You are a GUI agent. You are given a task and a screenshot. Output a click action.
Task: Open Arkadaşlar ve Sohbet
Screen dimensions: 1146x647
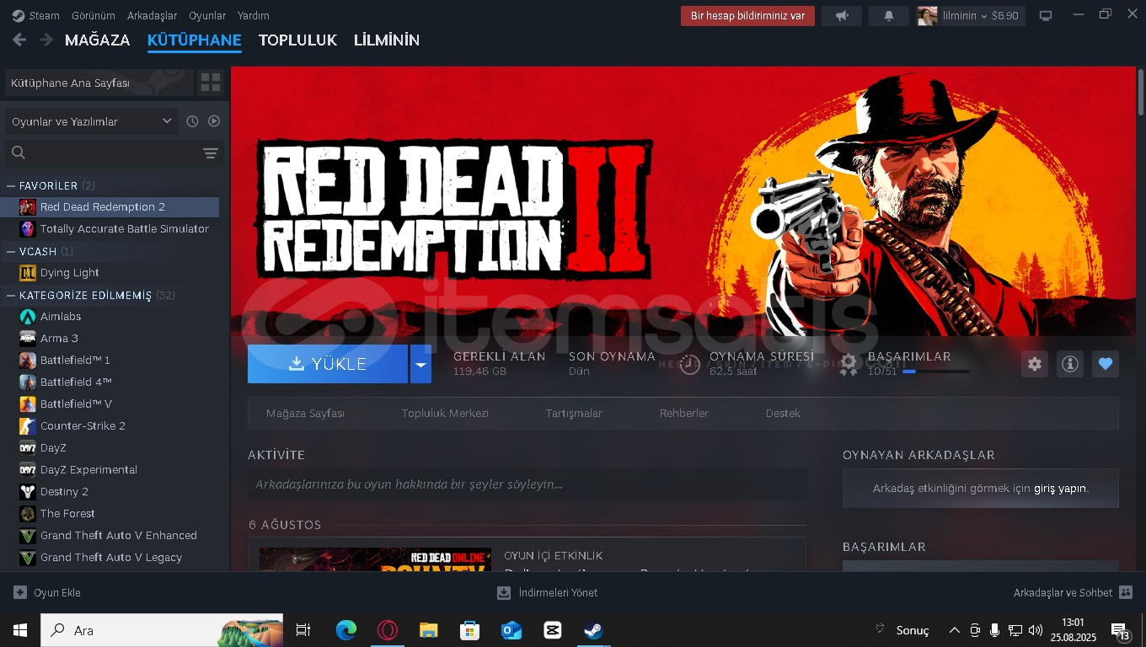click(1073, 592)
